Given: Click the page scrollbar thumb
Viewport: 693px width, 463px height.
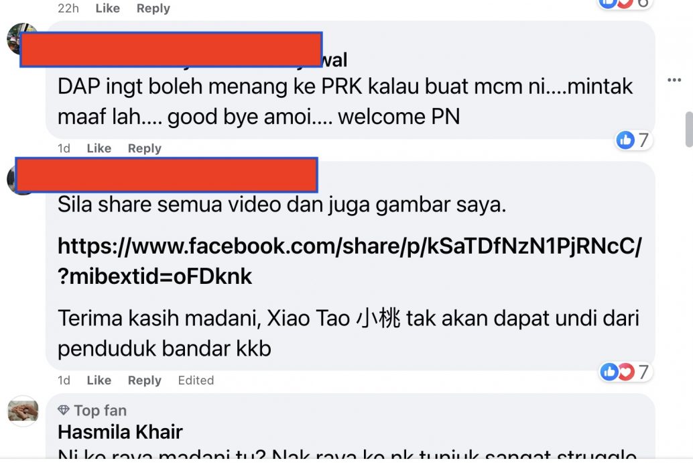Looking at the screenshot, I should click(x=689, y=129).
